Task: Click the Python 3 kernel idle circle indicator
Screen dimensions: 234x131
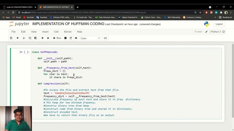Action: [x=223, y=32]
